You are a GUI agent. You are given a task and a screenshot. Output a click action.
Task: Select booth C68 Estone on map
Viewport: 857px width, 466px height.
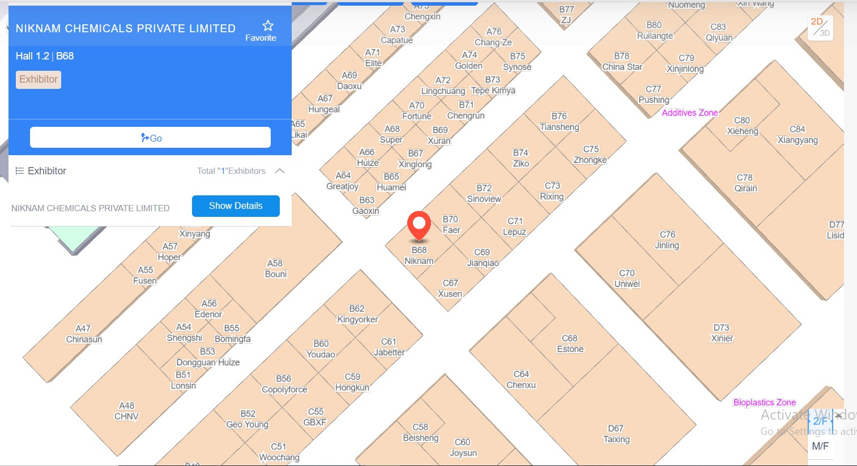coord(570,344)
